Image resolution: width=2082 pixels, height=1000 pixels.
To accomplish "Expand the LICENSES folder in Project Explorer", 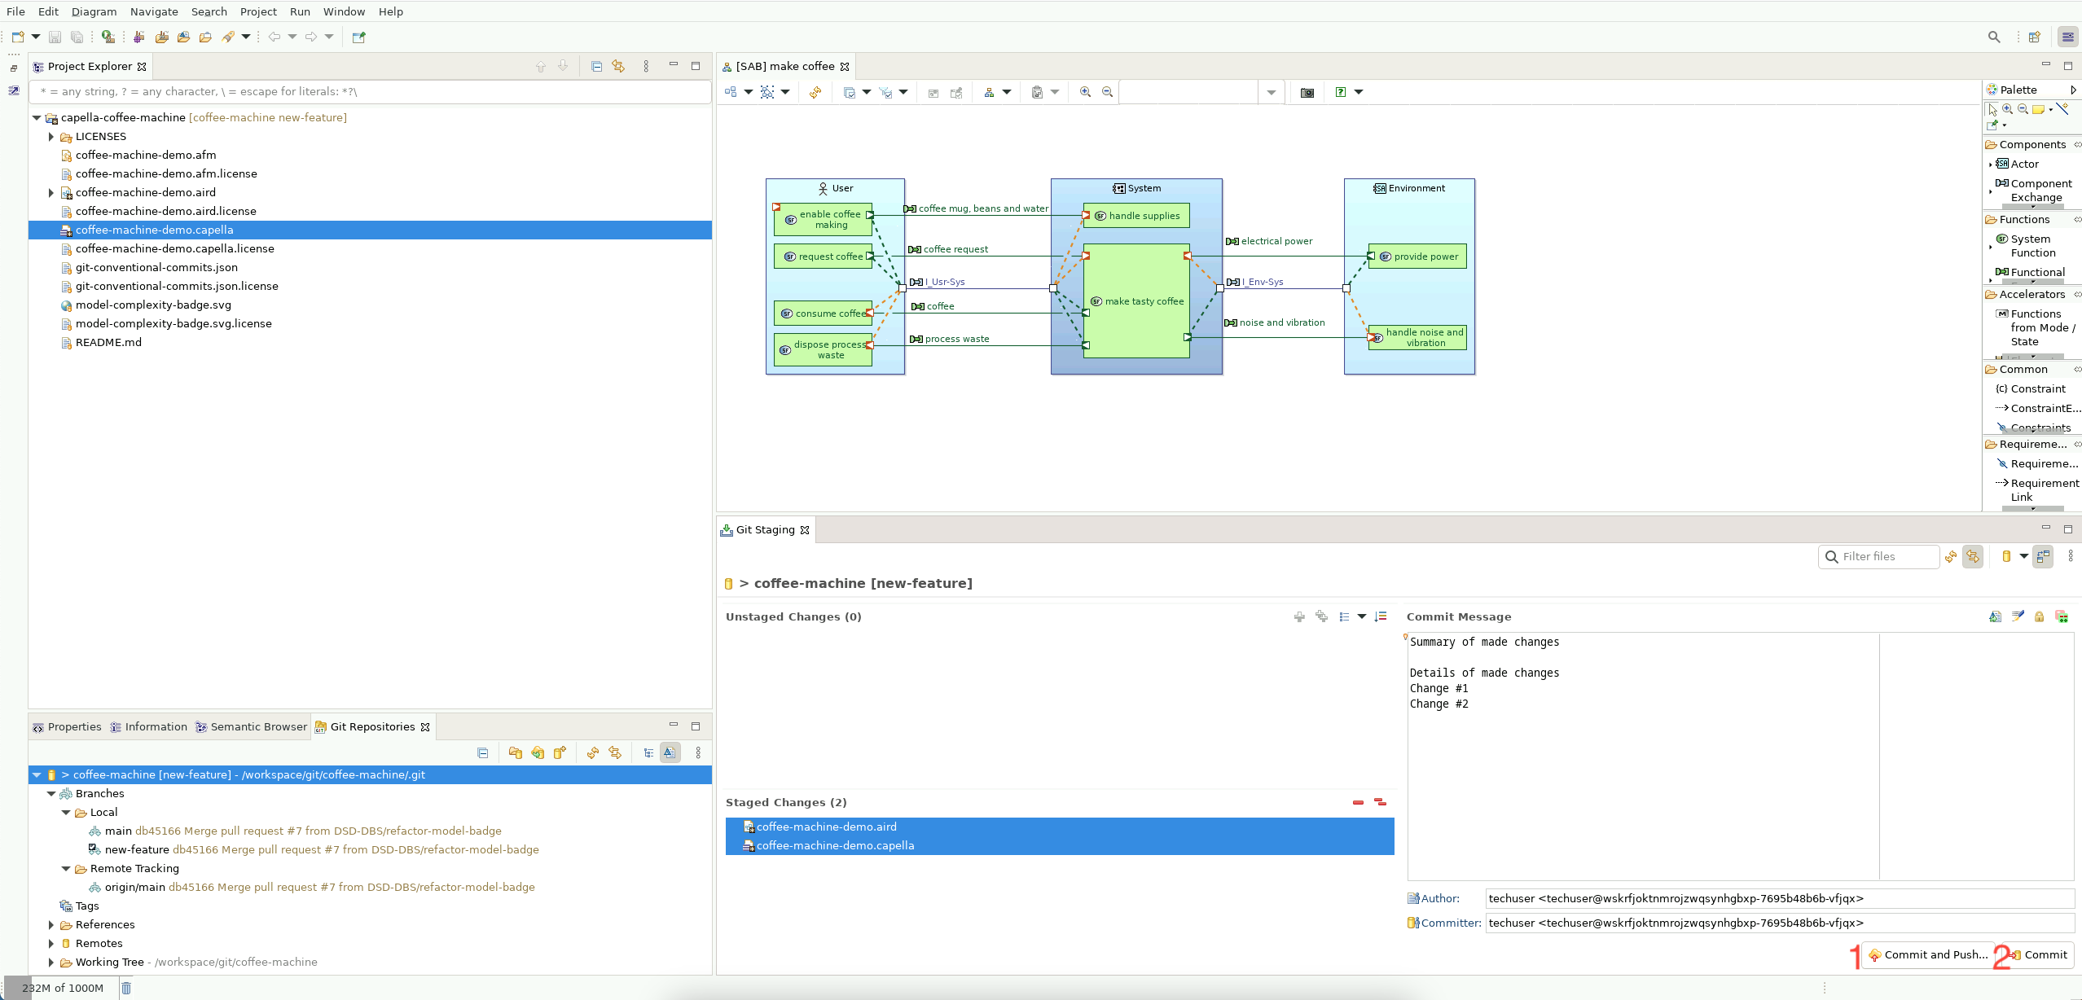I will click(51, 136).
